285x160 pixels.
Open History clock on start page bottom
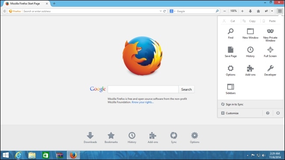click(x=132, y=137)
